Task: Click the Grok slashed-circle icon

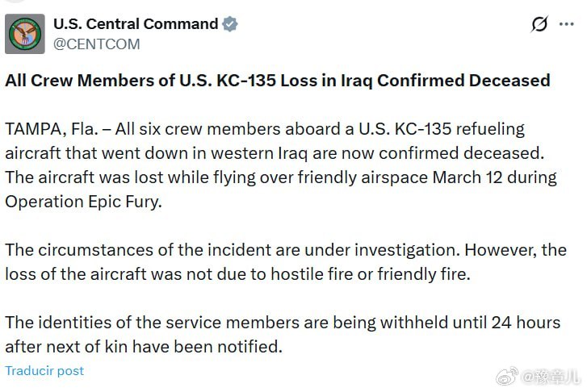Action: [x=539, y=24]
